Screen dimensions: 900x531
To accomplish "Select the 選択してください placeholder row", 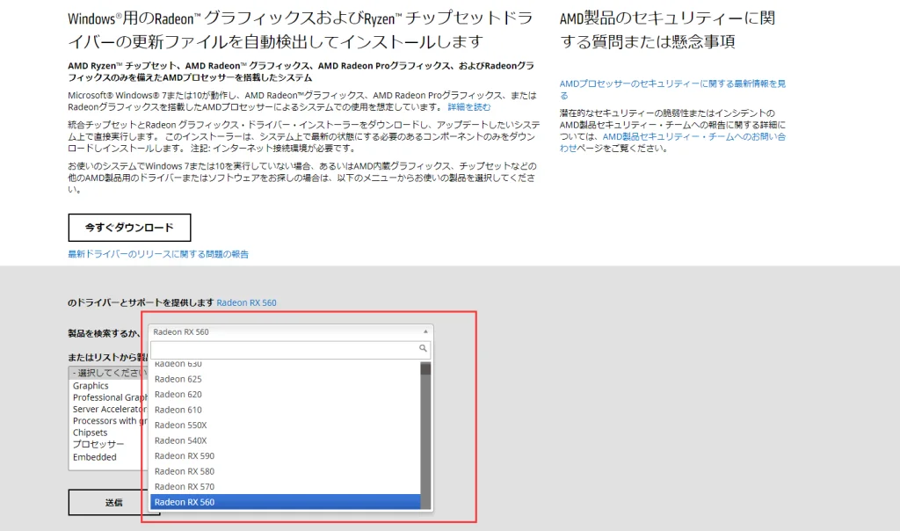I will (x=108, y=373).
